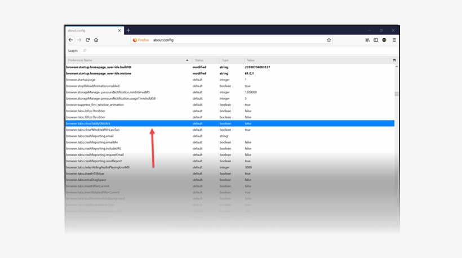Select browser.tabs.20FpsThrobber preference
The image size is (462, 258).
tap(230, 111)
